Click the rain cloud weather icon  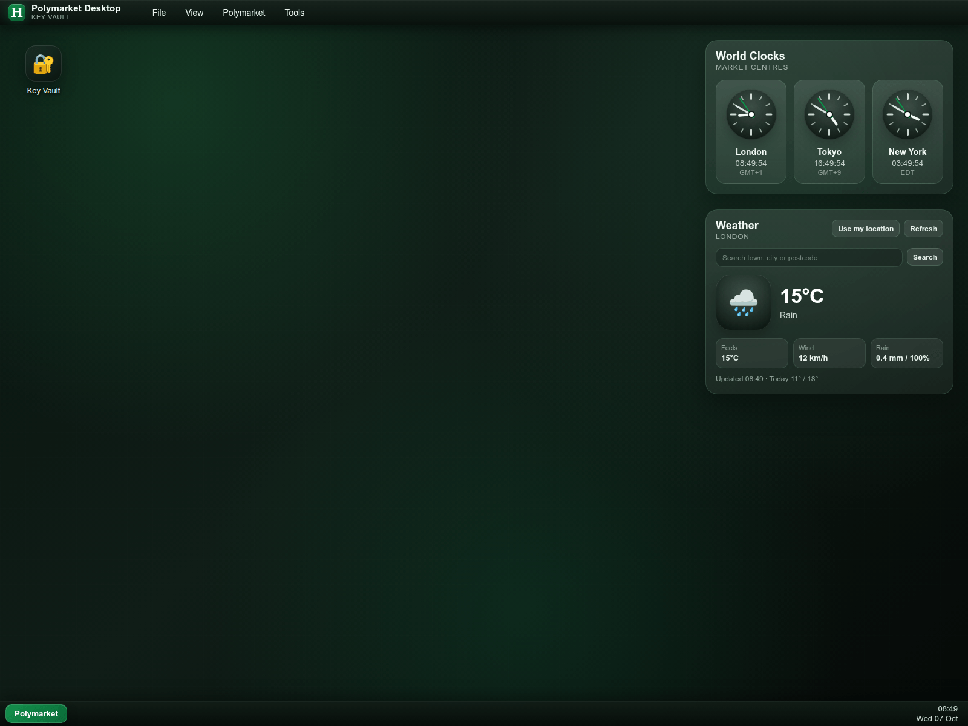[x=744, y=302]
